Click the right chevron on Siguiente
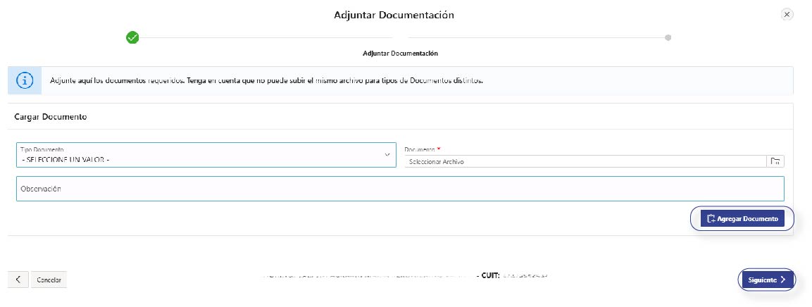Viewport: 812px width, 307px height. [782, 280]
